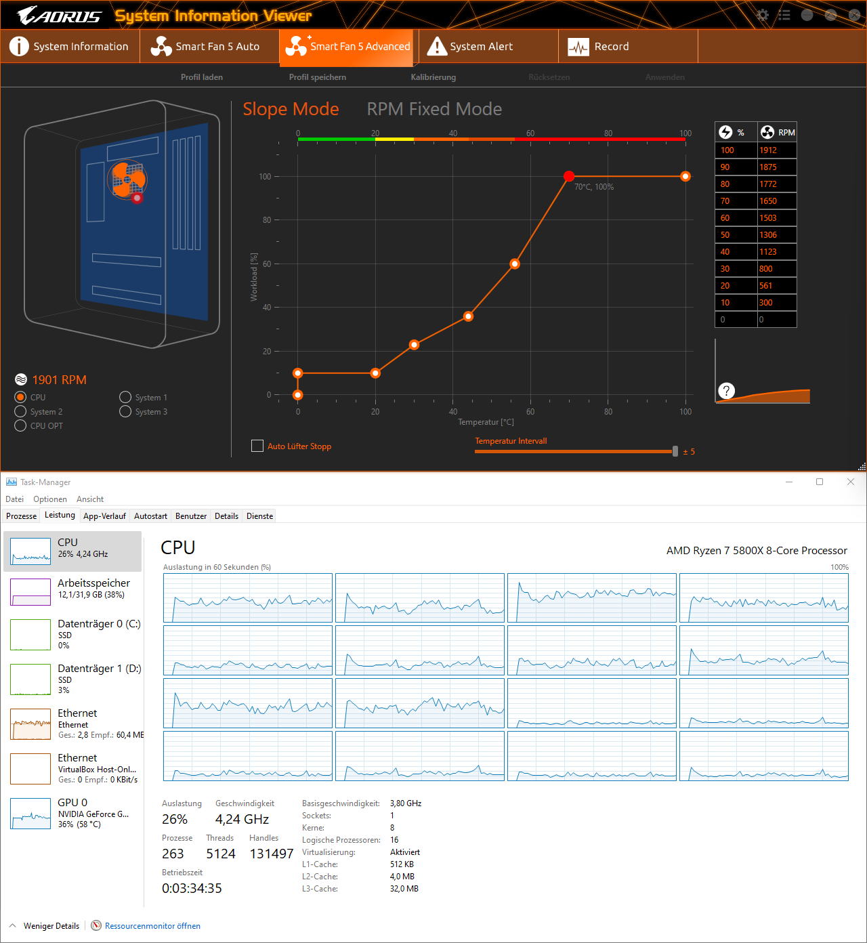
Task: Switch to the Details tab
Action: tap(226, 516)
